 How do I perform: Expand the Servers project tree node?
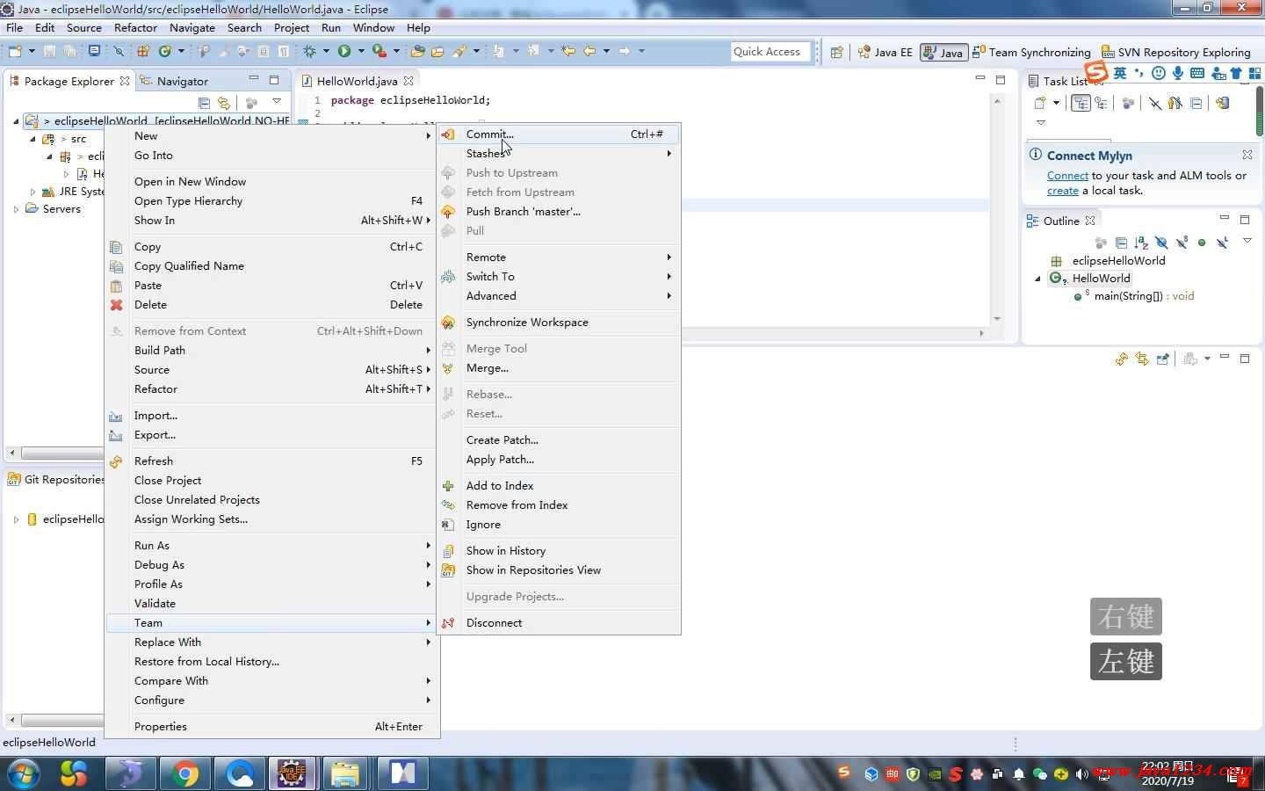pos(16,209)
